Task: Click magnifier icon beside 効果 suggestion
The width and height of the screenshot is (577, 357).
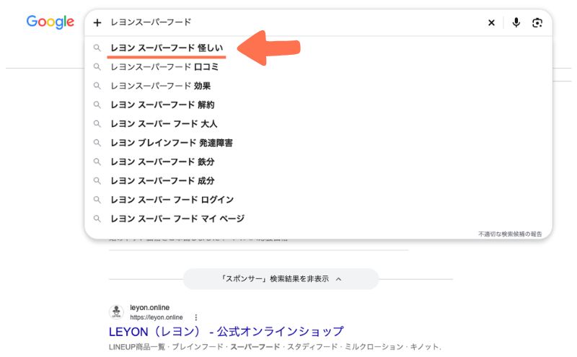Action: (97, 86)
